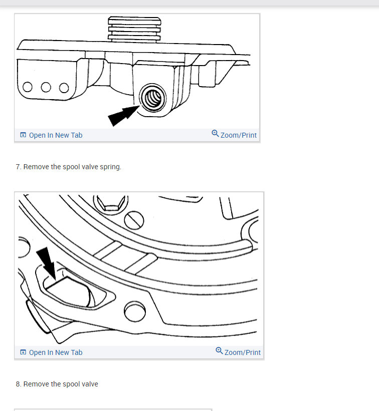The width and height of the screenshot is (379, 411).
Task: Click the middle of the three small holes
Action: [x=46, y=87]
